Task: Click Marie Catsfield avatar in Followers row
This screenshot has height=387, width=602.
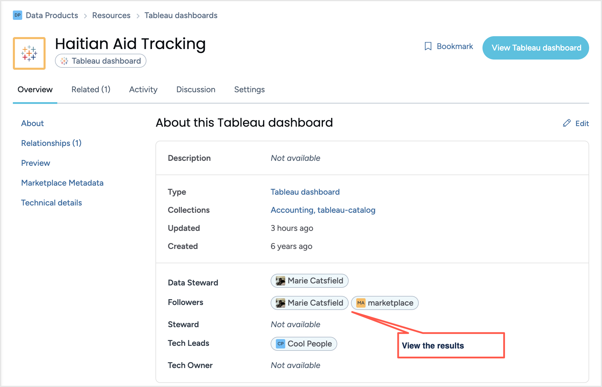Action: pos(281,303)
